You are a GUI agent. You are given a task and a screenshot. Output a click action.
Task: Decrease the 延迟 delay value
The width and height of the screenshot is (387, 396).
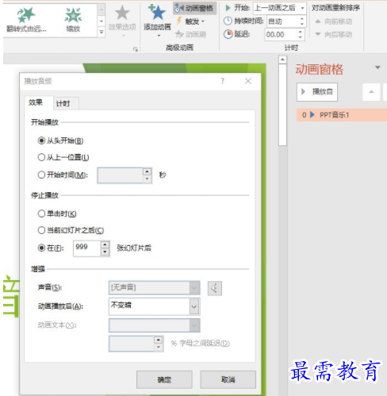click(x=300, y=37)
